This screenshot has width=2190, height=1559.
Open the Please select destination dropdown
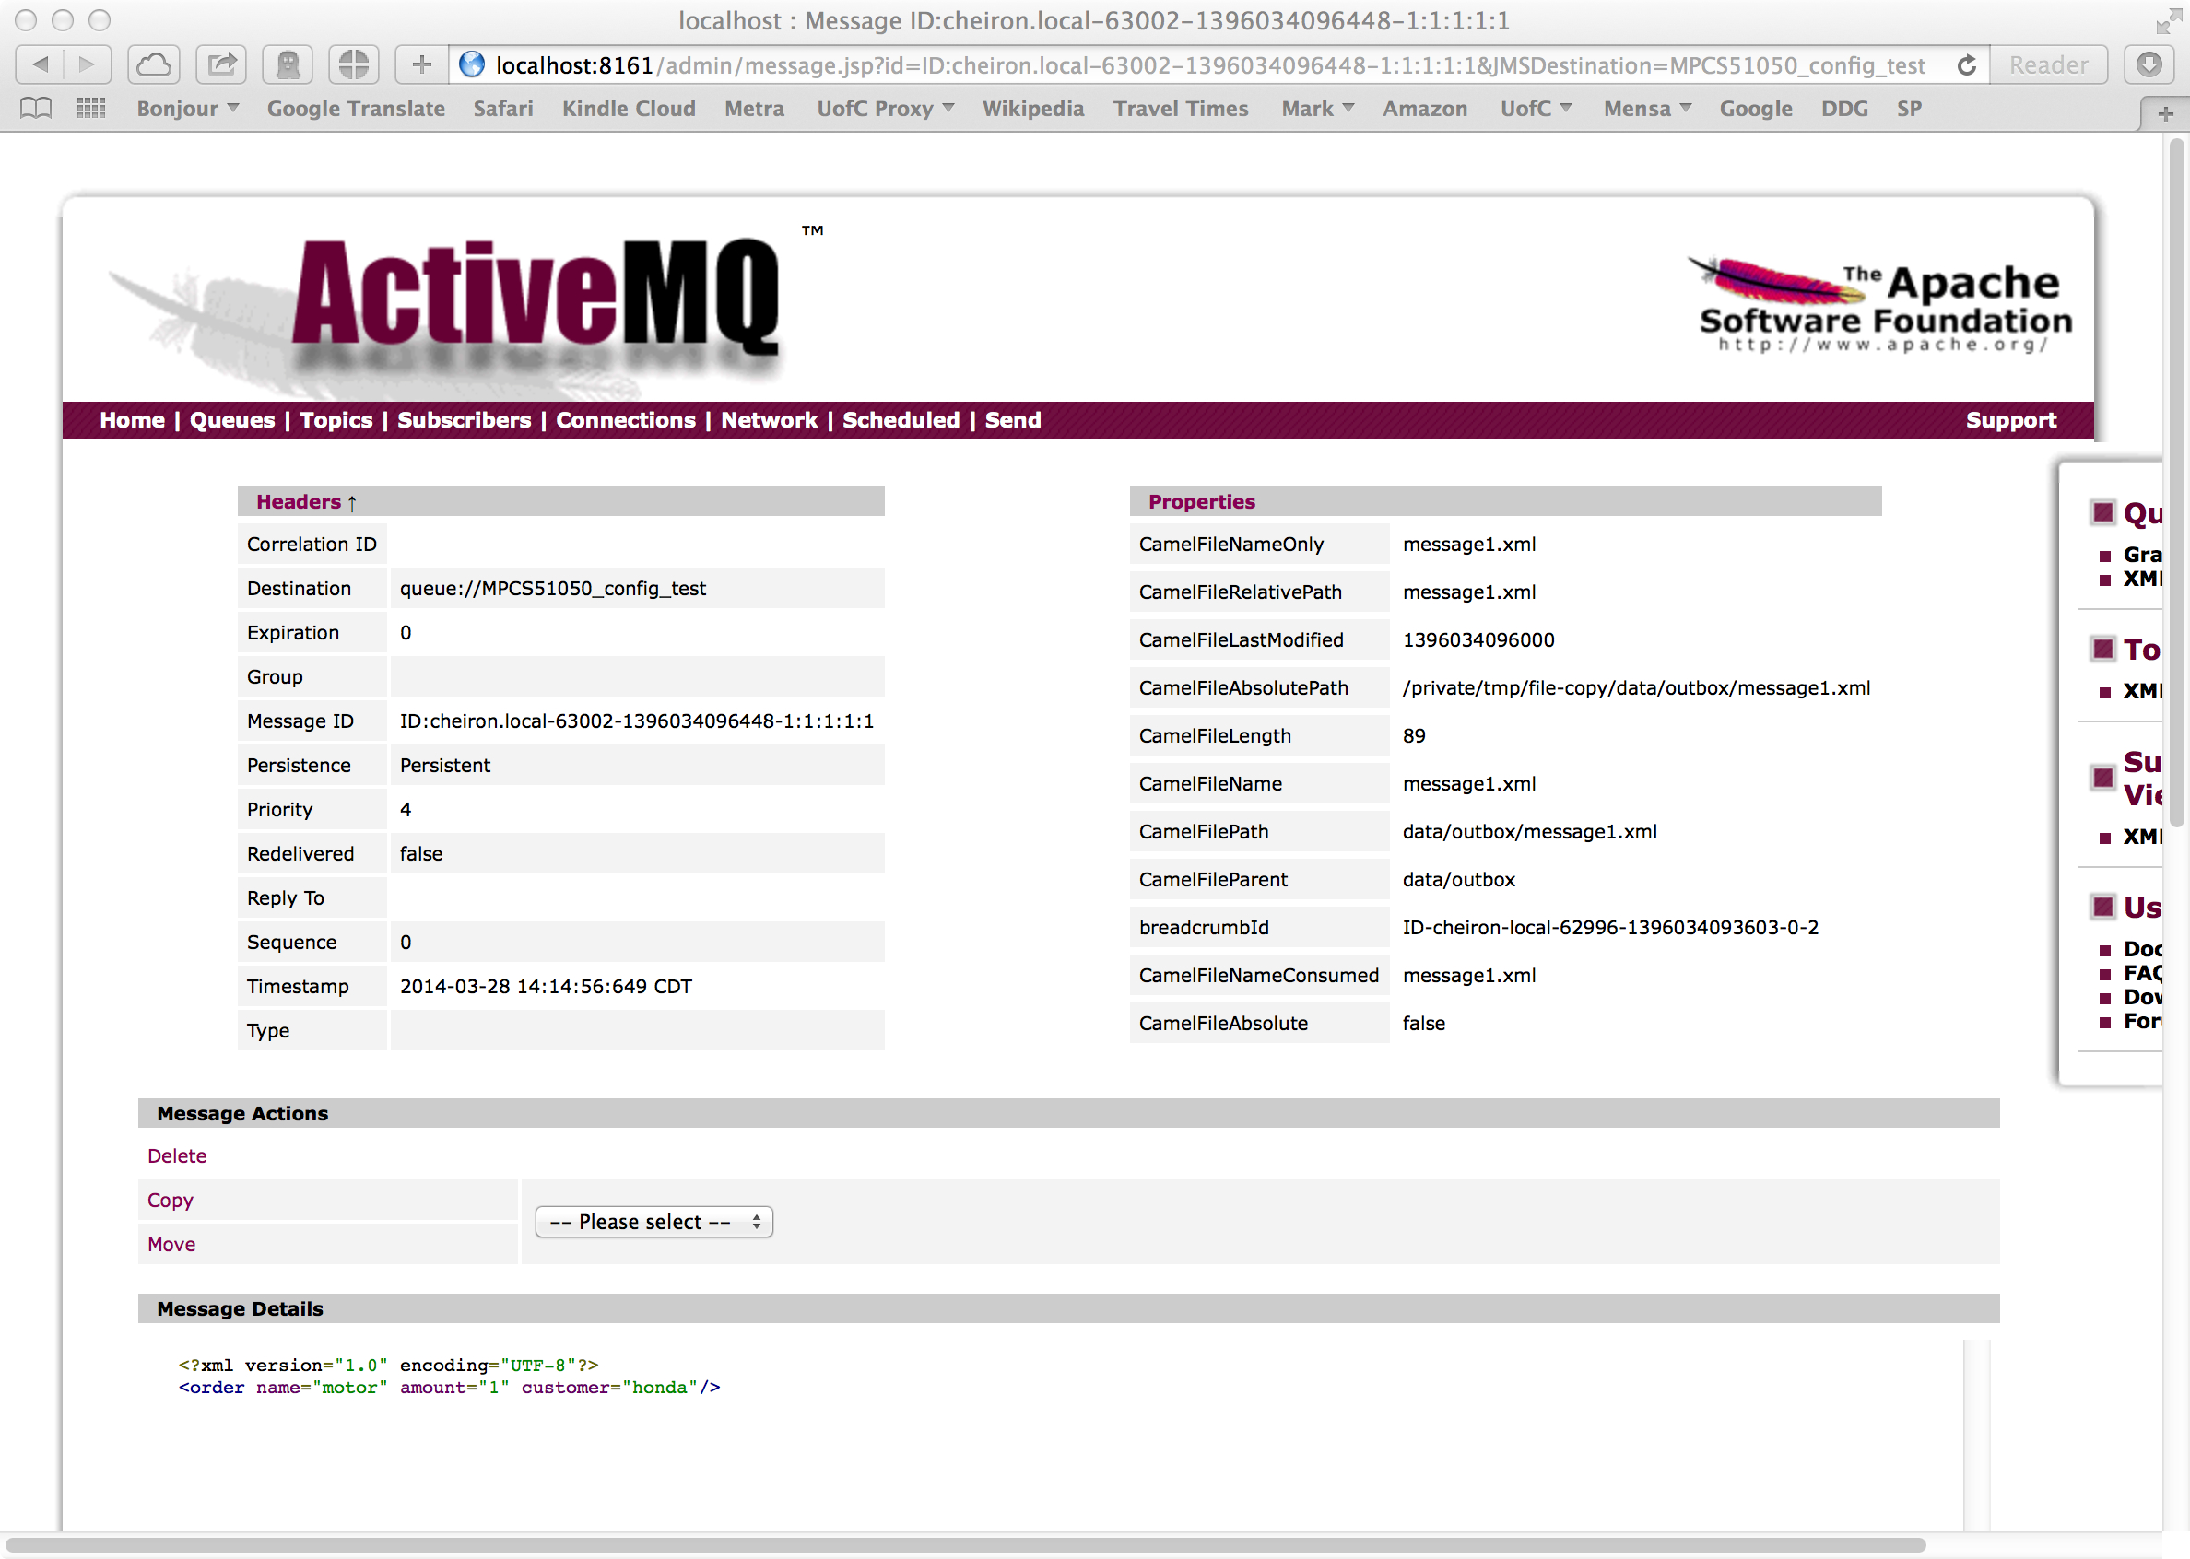(653, 1221)
